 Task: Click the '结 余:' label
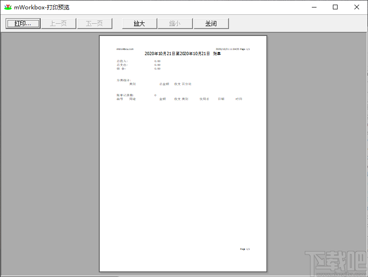click(x=121, y=69)
